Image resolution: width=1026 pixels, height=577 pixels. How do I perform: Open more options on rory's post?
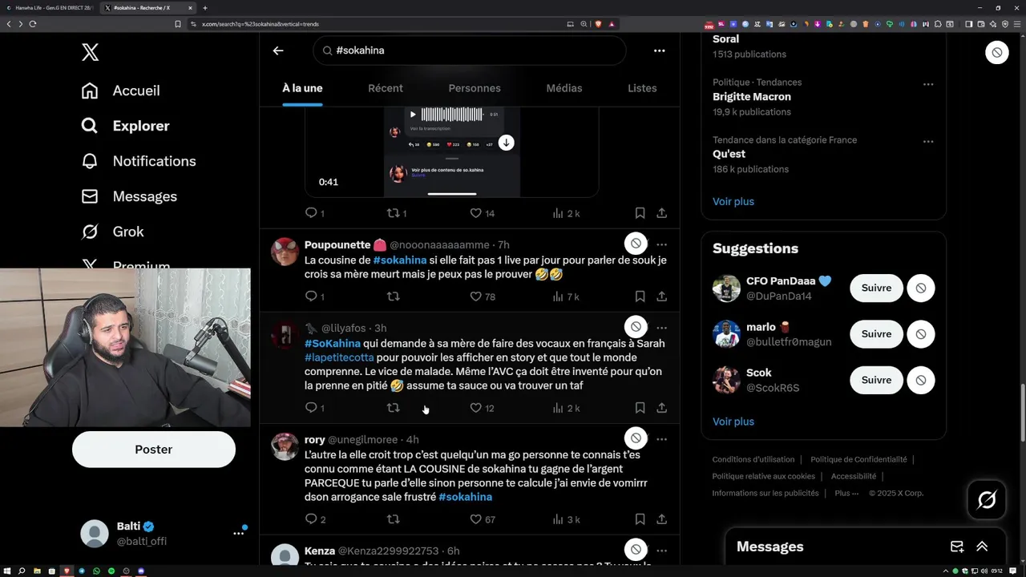coord(662,439)
